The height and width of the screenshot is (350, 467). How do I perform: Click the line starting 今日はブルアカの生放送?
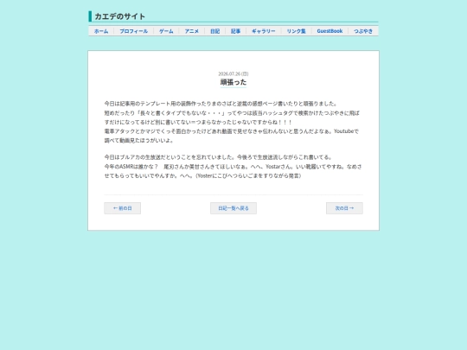[218, 157]
